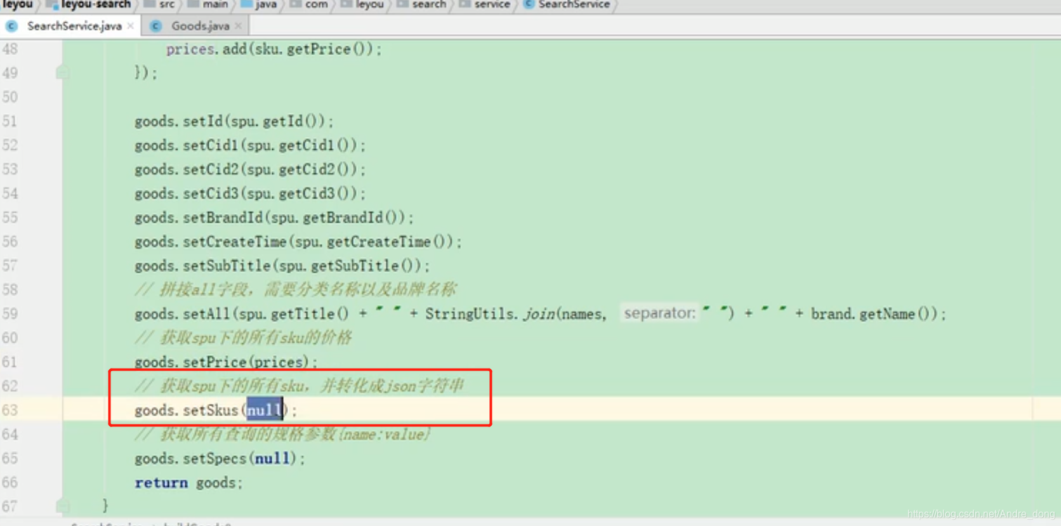Click null in goods.setSpecs call
The width and height of the screenshot is (1061, 526).
coord(272,458)
